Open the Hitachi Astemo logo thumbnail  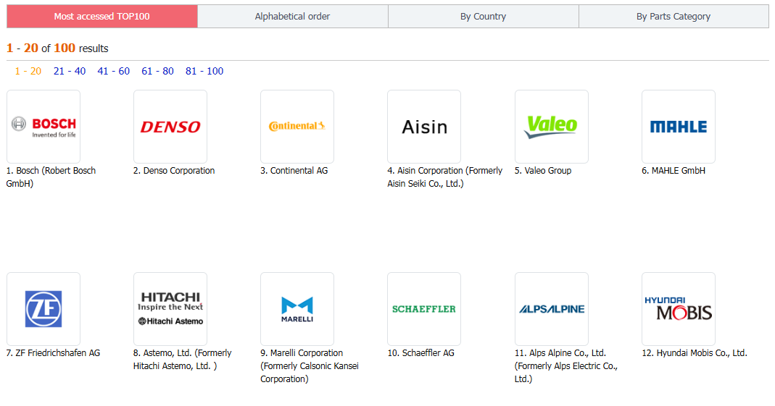click(x=170, y=309)
